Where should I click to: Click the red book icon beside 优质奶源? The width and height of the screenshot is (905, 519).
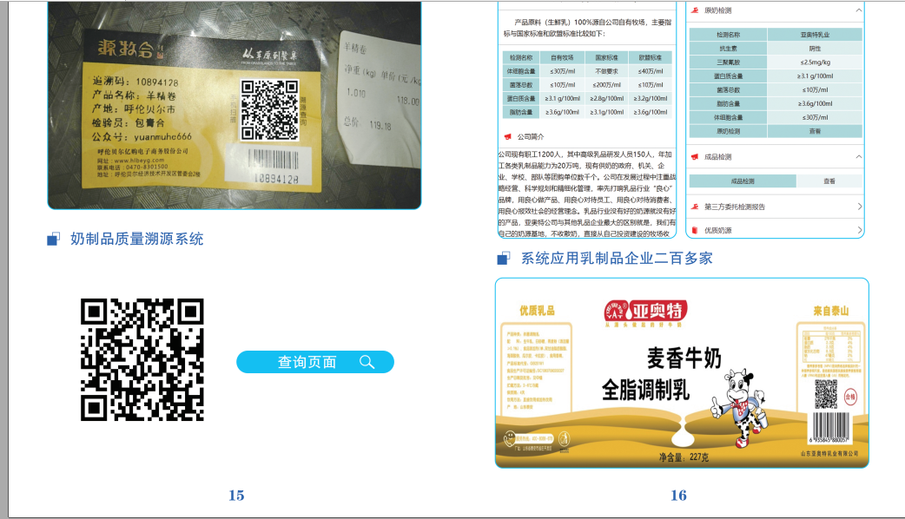point(695,230)
